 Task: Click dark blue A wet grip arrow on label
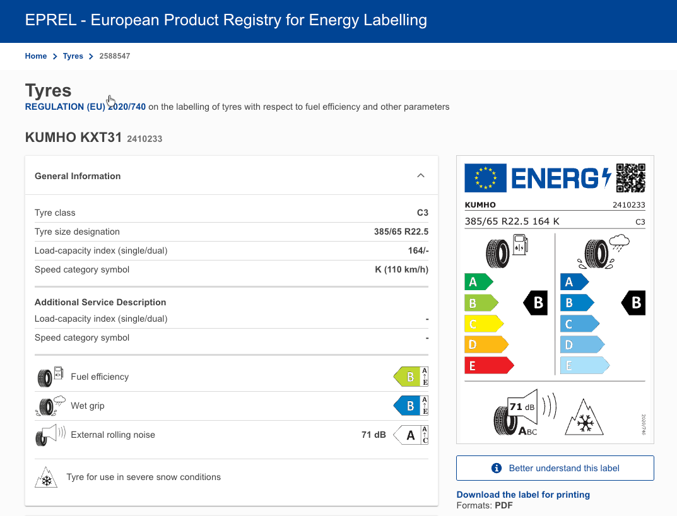(574, 282)
